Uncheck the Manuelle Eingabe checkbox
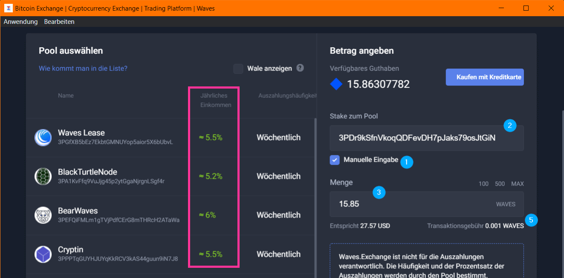 tap(335, 160)
